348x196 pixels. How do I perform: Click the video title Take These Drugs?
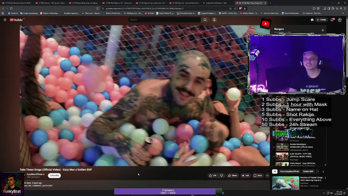coord(56,170)
